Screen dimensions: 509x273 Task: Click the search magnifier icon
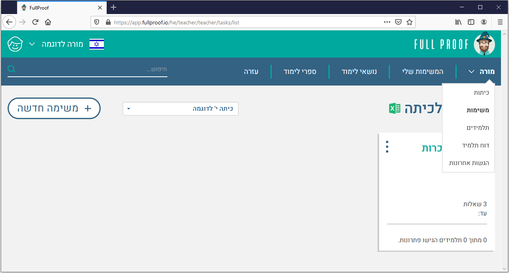coord(12,70)
